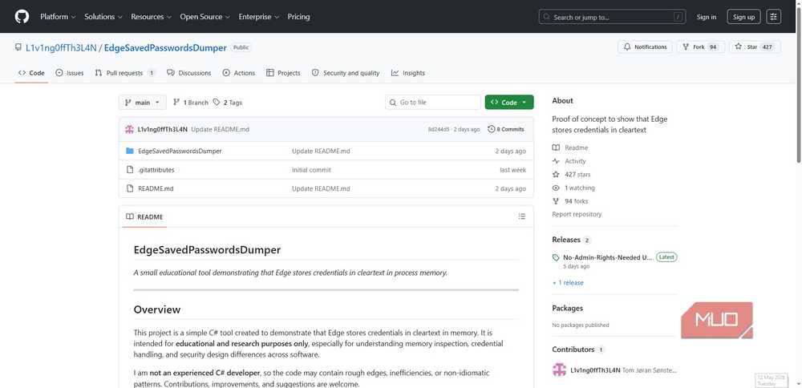The image size is (802, 388).
Task: Switch to the Actions tab
Action: click(239, 73)
